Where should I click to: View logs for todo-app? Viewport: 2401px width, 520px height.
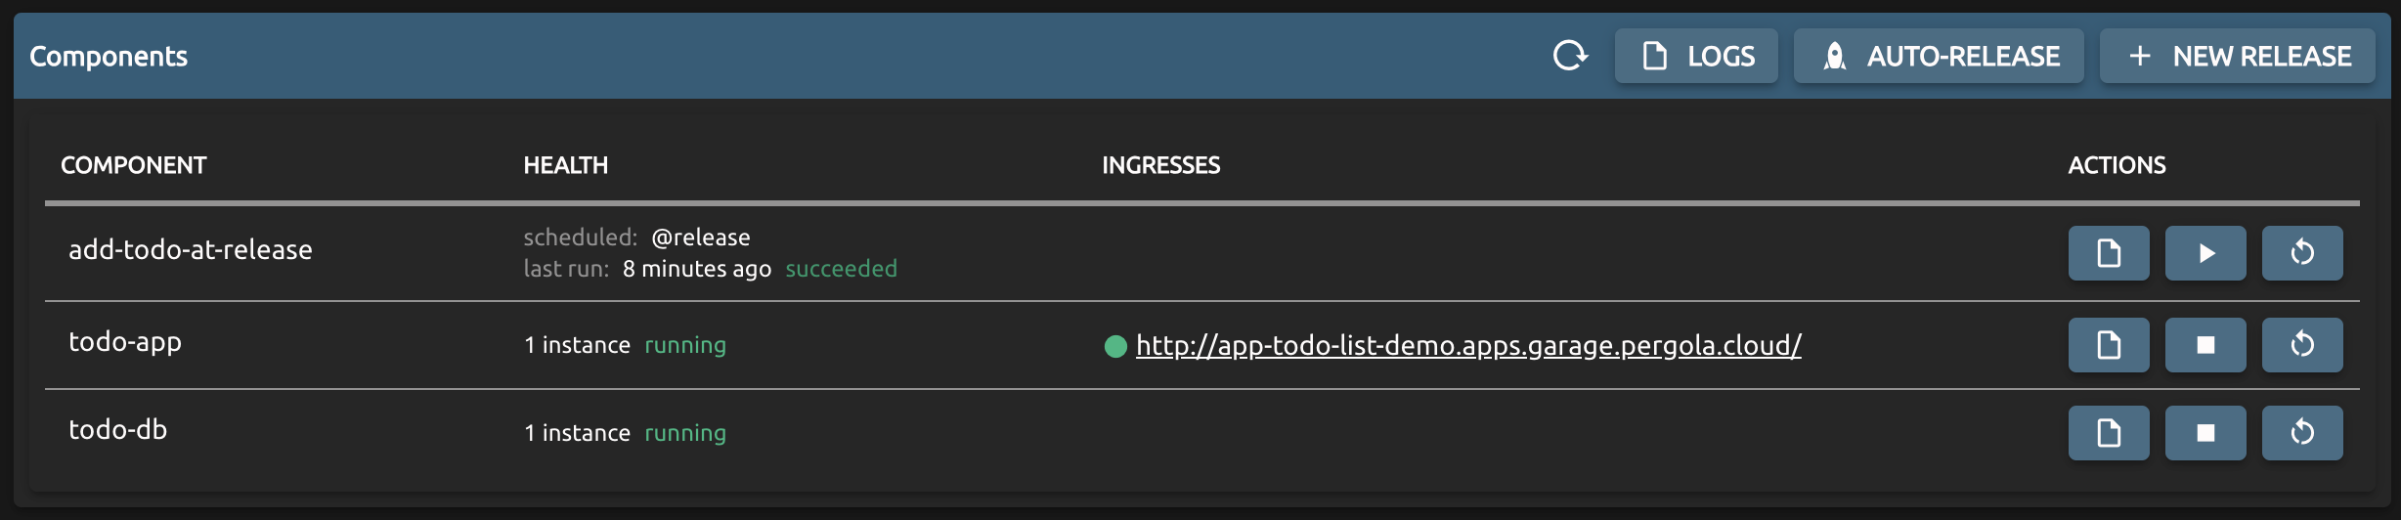[x=2109, y=345]
